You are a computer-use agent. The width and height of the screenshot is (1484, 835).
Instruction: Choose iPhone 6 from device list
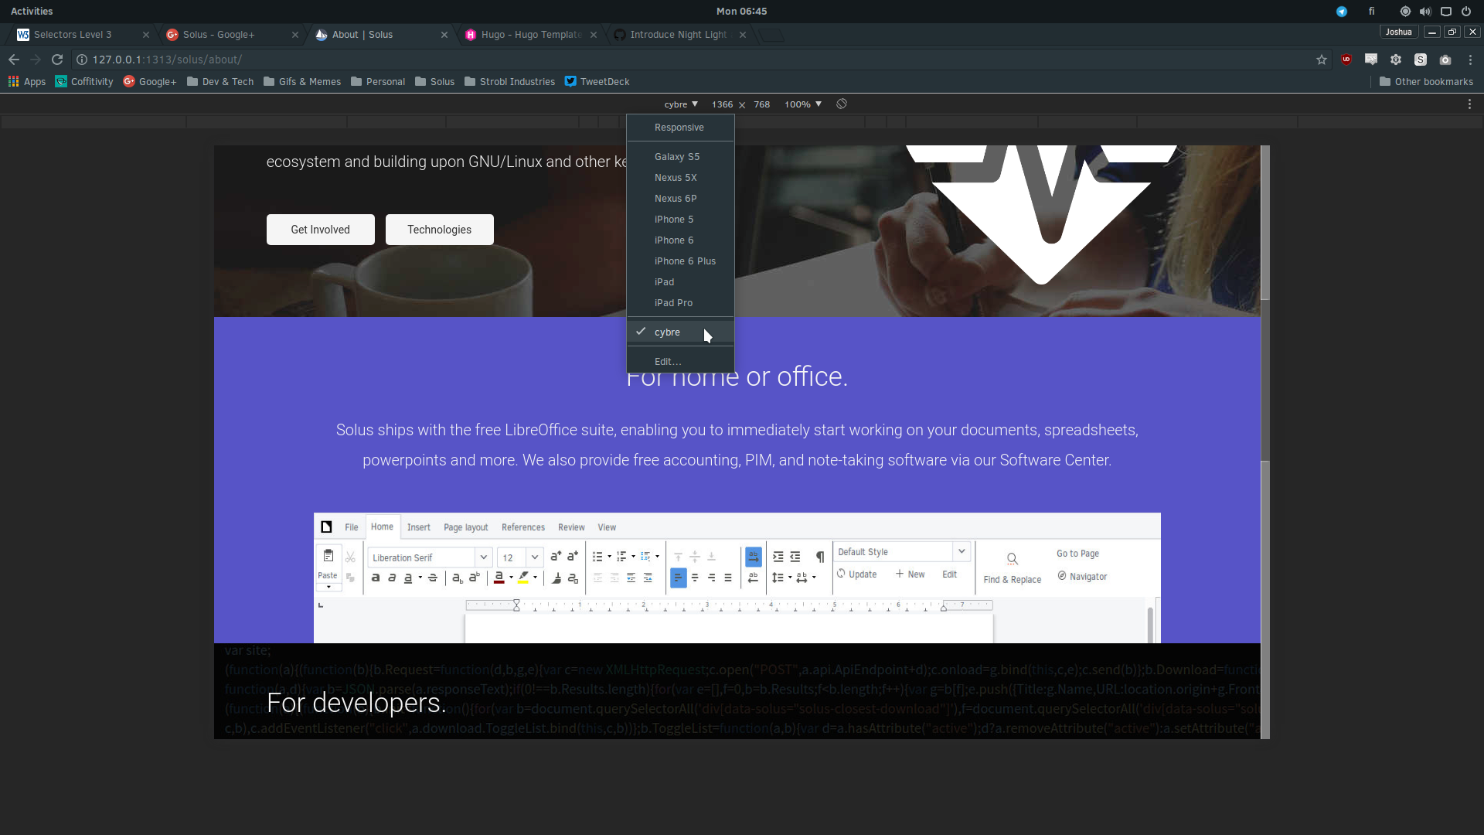point(680,240)
